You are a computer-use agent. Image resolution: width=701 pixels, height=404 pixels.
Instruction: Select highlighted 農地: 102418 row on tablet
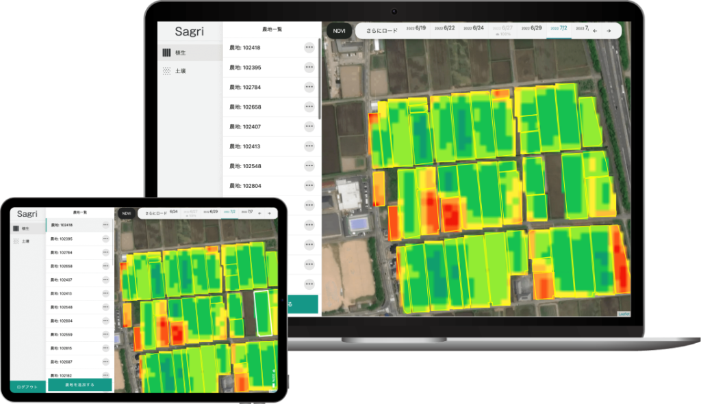(79, 225)
